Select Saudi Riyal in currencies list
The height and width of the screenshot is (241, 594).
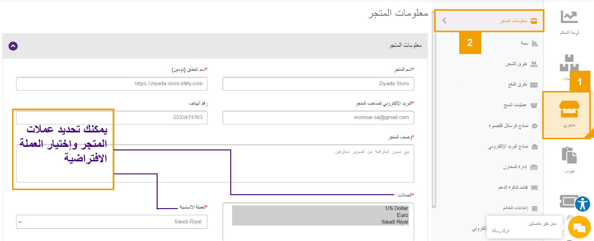click(x=320, y=222)
